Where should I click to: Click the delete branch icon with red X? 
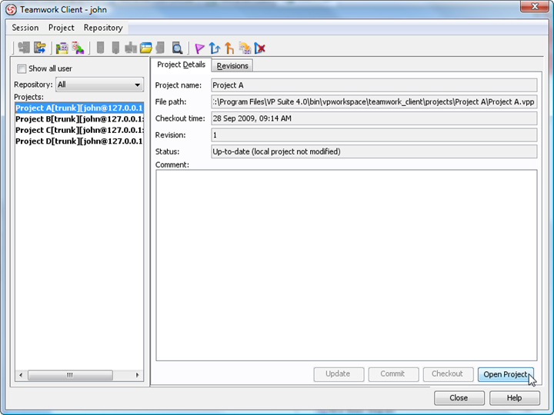point(260,48)
